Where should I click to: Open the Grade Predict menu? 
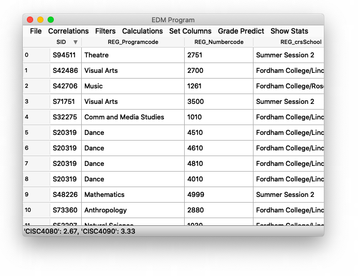point(241,31)
